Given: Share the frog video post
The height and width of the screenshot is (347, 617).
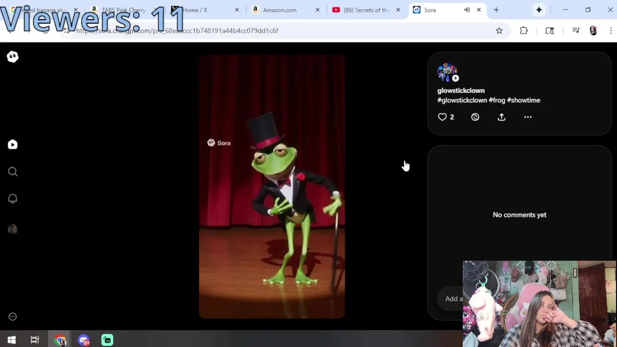Looking at the screenshot, I should (x=501, y=117).
